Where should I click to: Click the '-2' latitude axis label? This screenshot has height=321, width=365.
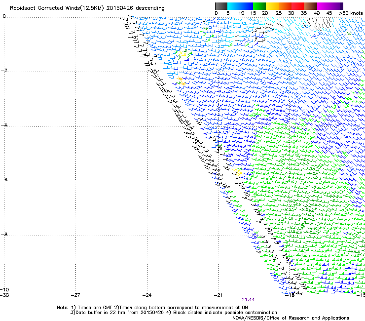[4, 71]
